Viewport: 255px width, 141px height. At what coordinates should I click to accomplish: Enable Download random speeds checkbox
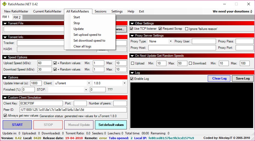(x=191, y=63)
